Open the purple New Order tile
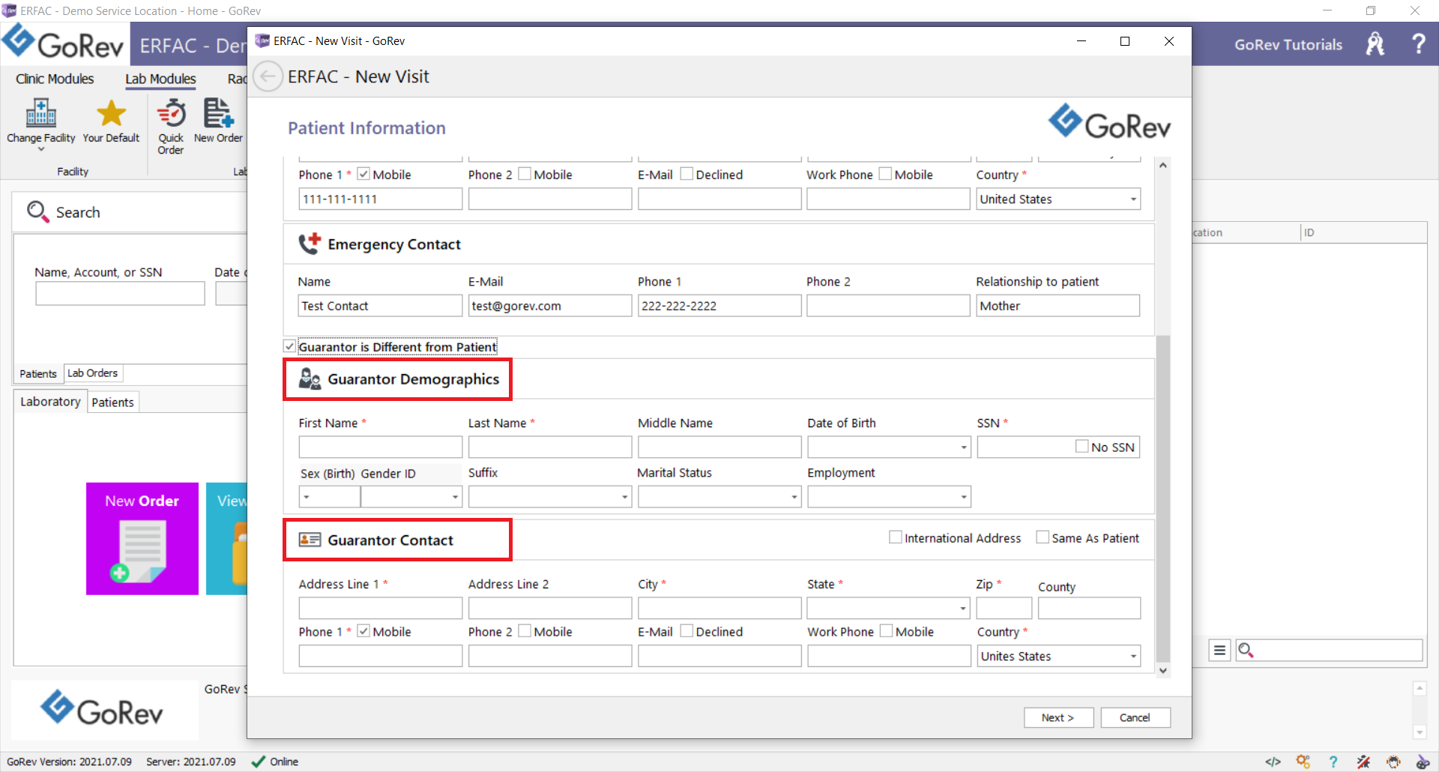 pyautogui.click(x=142, y=538)
